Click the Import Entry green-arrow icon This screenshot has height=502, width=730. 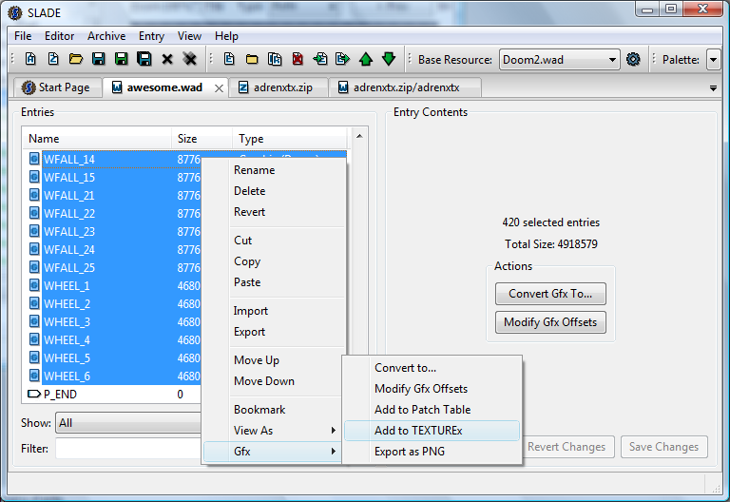320,59
